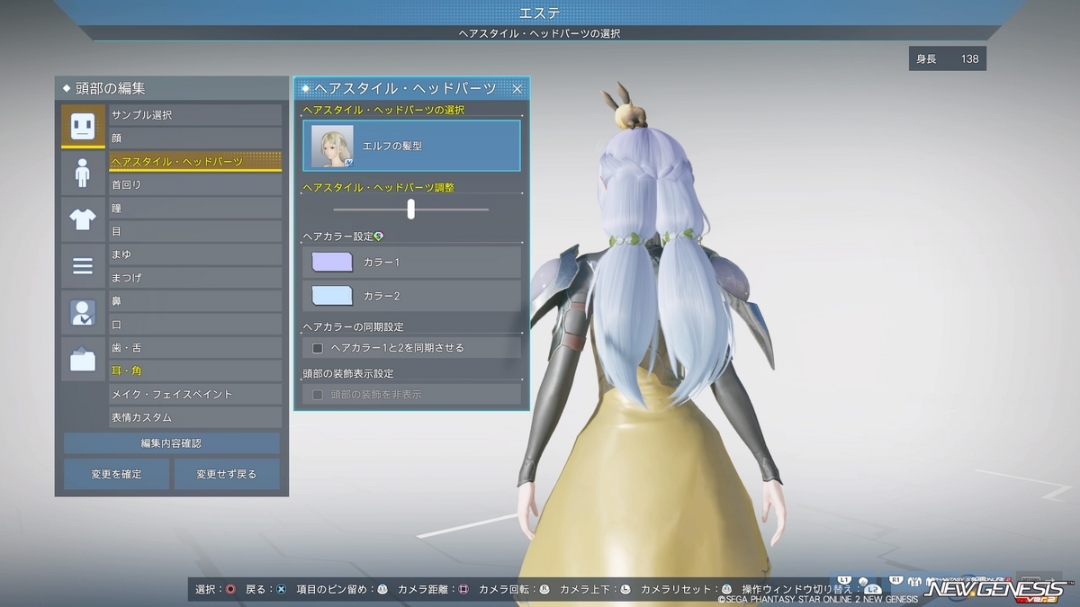The image size is (1080, 607).
Task: Enable ヘアカラー1と2を同期させる checkbox
Action: (x=317, y=347)
